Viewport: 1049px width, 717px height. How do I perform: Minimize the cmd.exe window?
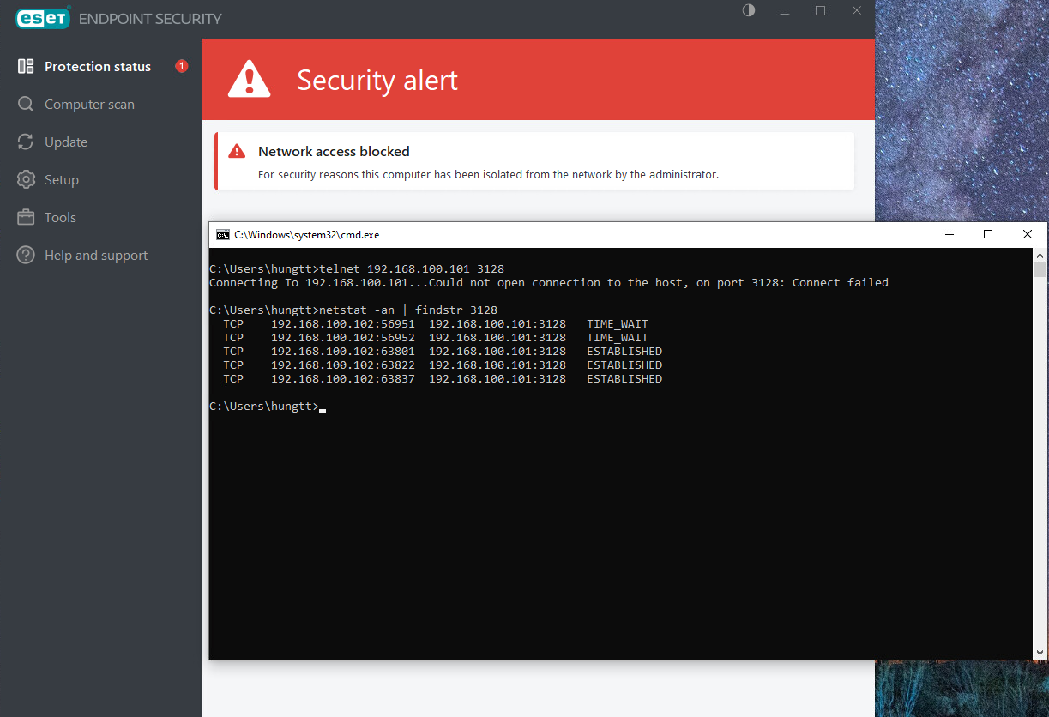coord(949,234)
